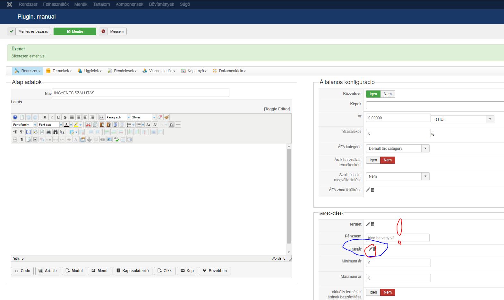Open the Rendelések submenu
Viewport: 504px width, 300px height.
[x=122, y=71]
